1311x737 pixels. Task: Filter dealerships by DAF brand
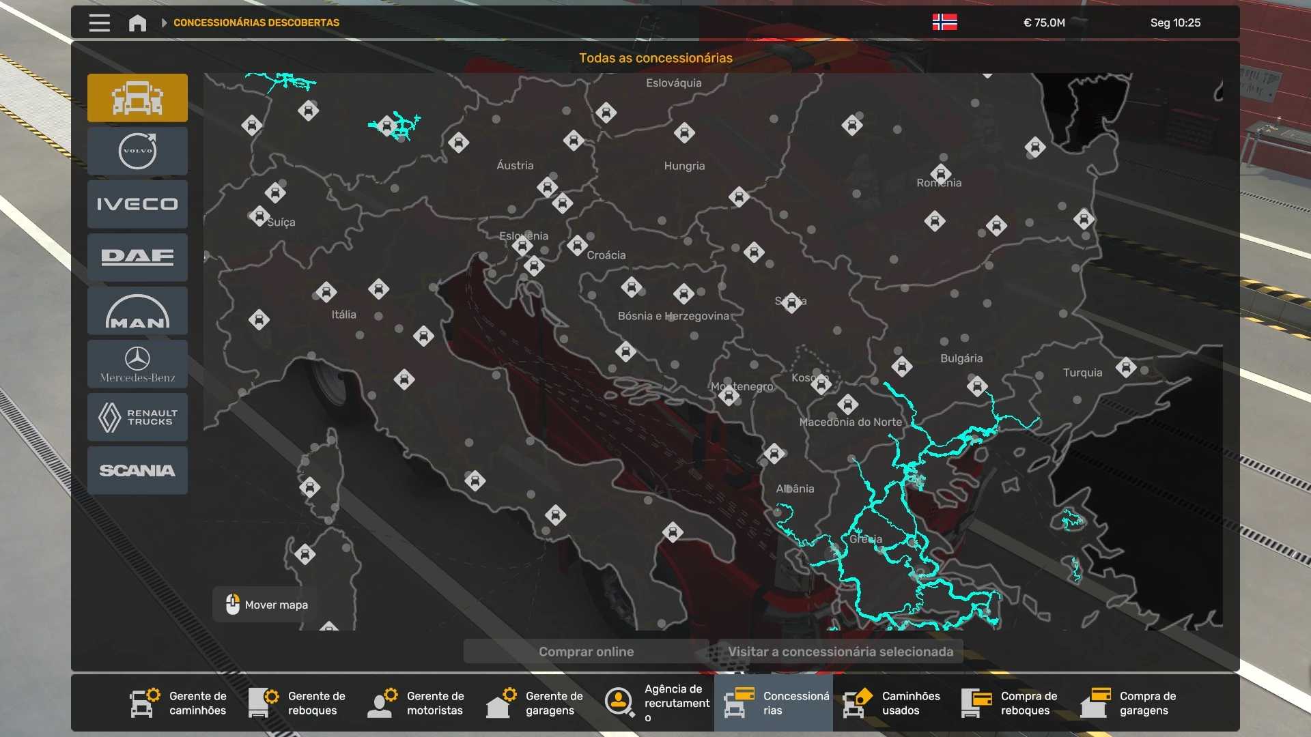(x=137, y=257)
